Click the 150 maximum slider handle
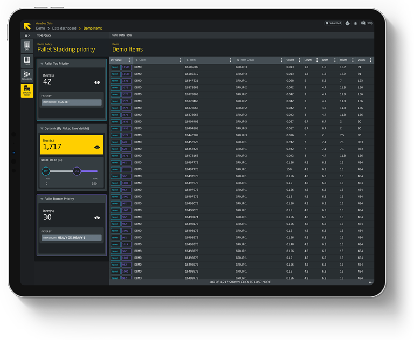The height and width of the screenshot is (340, 414). tap(77, 171)
